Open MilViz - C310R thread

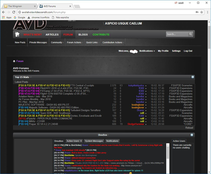tap(37, 121)
